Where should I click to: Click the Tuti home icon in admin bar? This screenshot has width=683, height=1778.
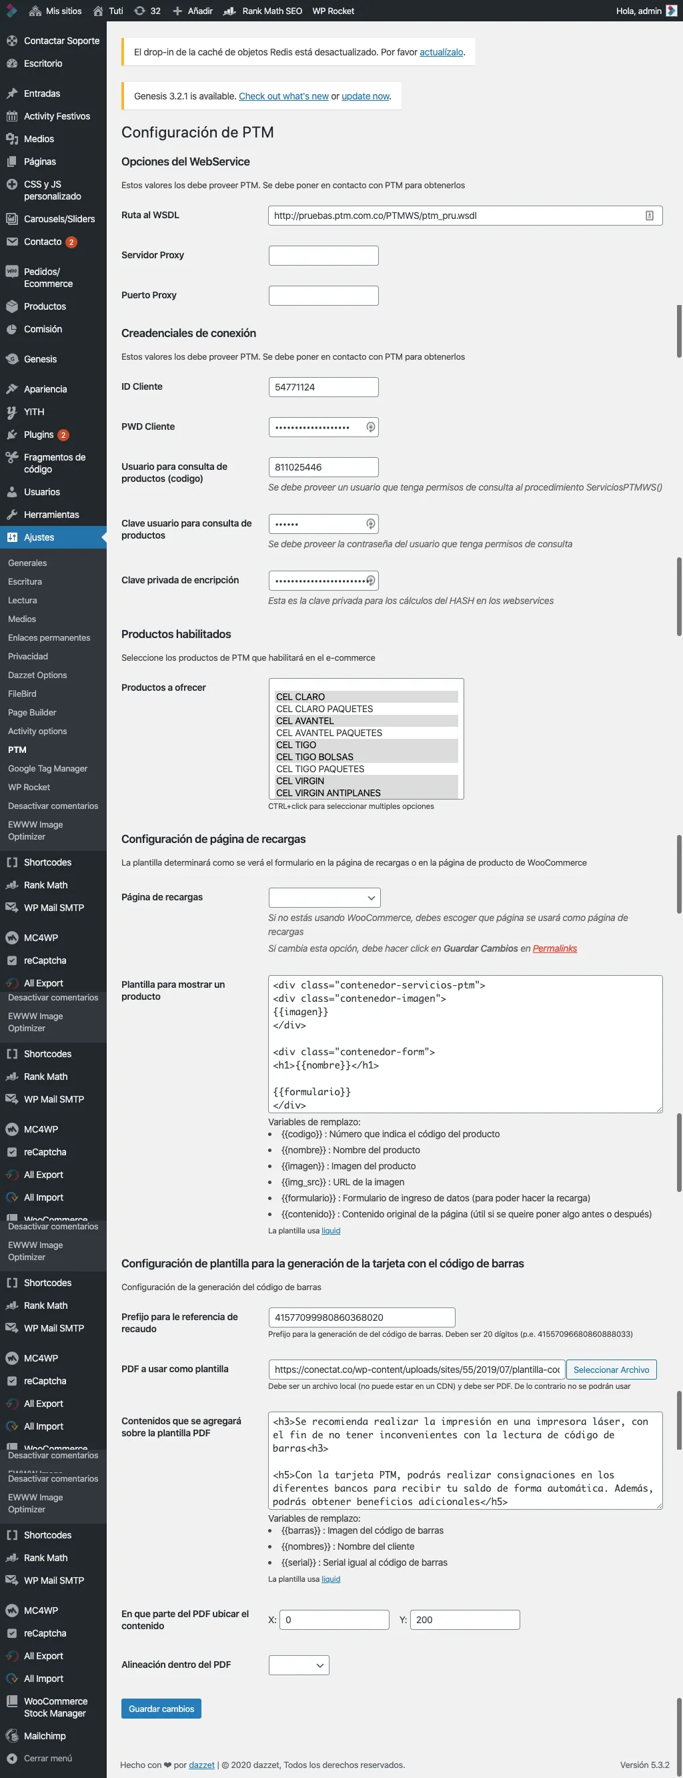click(x=99, y=11)
